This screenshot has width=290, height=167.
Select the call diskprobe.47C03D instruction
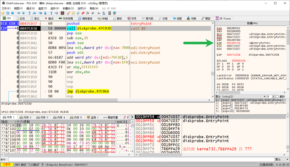coord(89,28)
